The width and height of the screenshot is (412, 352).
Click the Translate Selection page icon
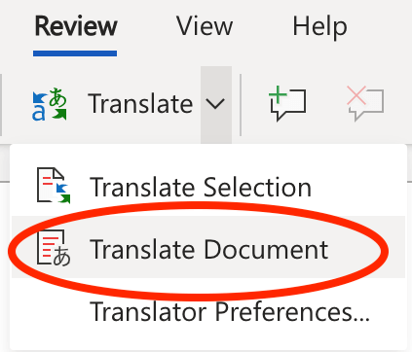point(54,186)
